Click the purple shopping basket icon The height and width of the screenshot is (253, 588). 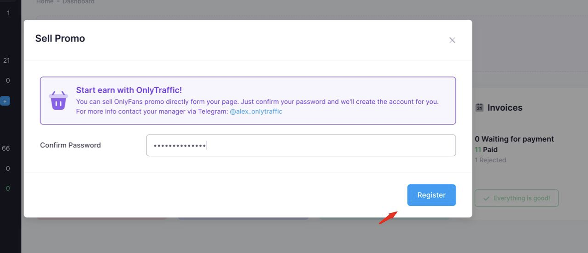coord(58,100)
